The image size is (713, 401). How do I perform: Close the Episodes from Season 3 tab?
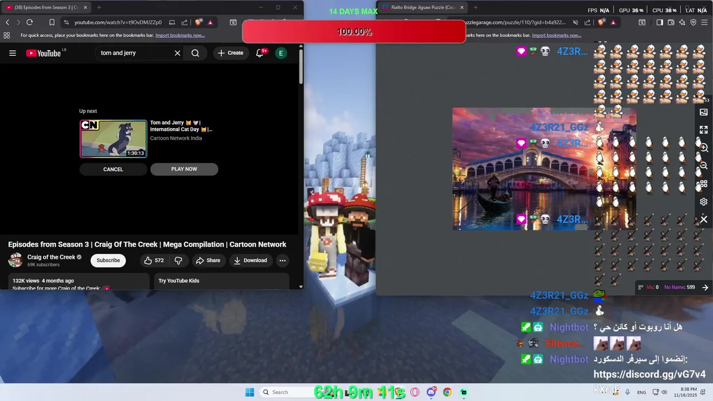pyautogui.click(x=85, y=8)
